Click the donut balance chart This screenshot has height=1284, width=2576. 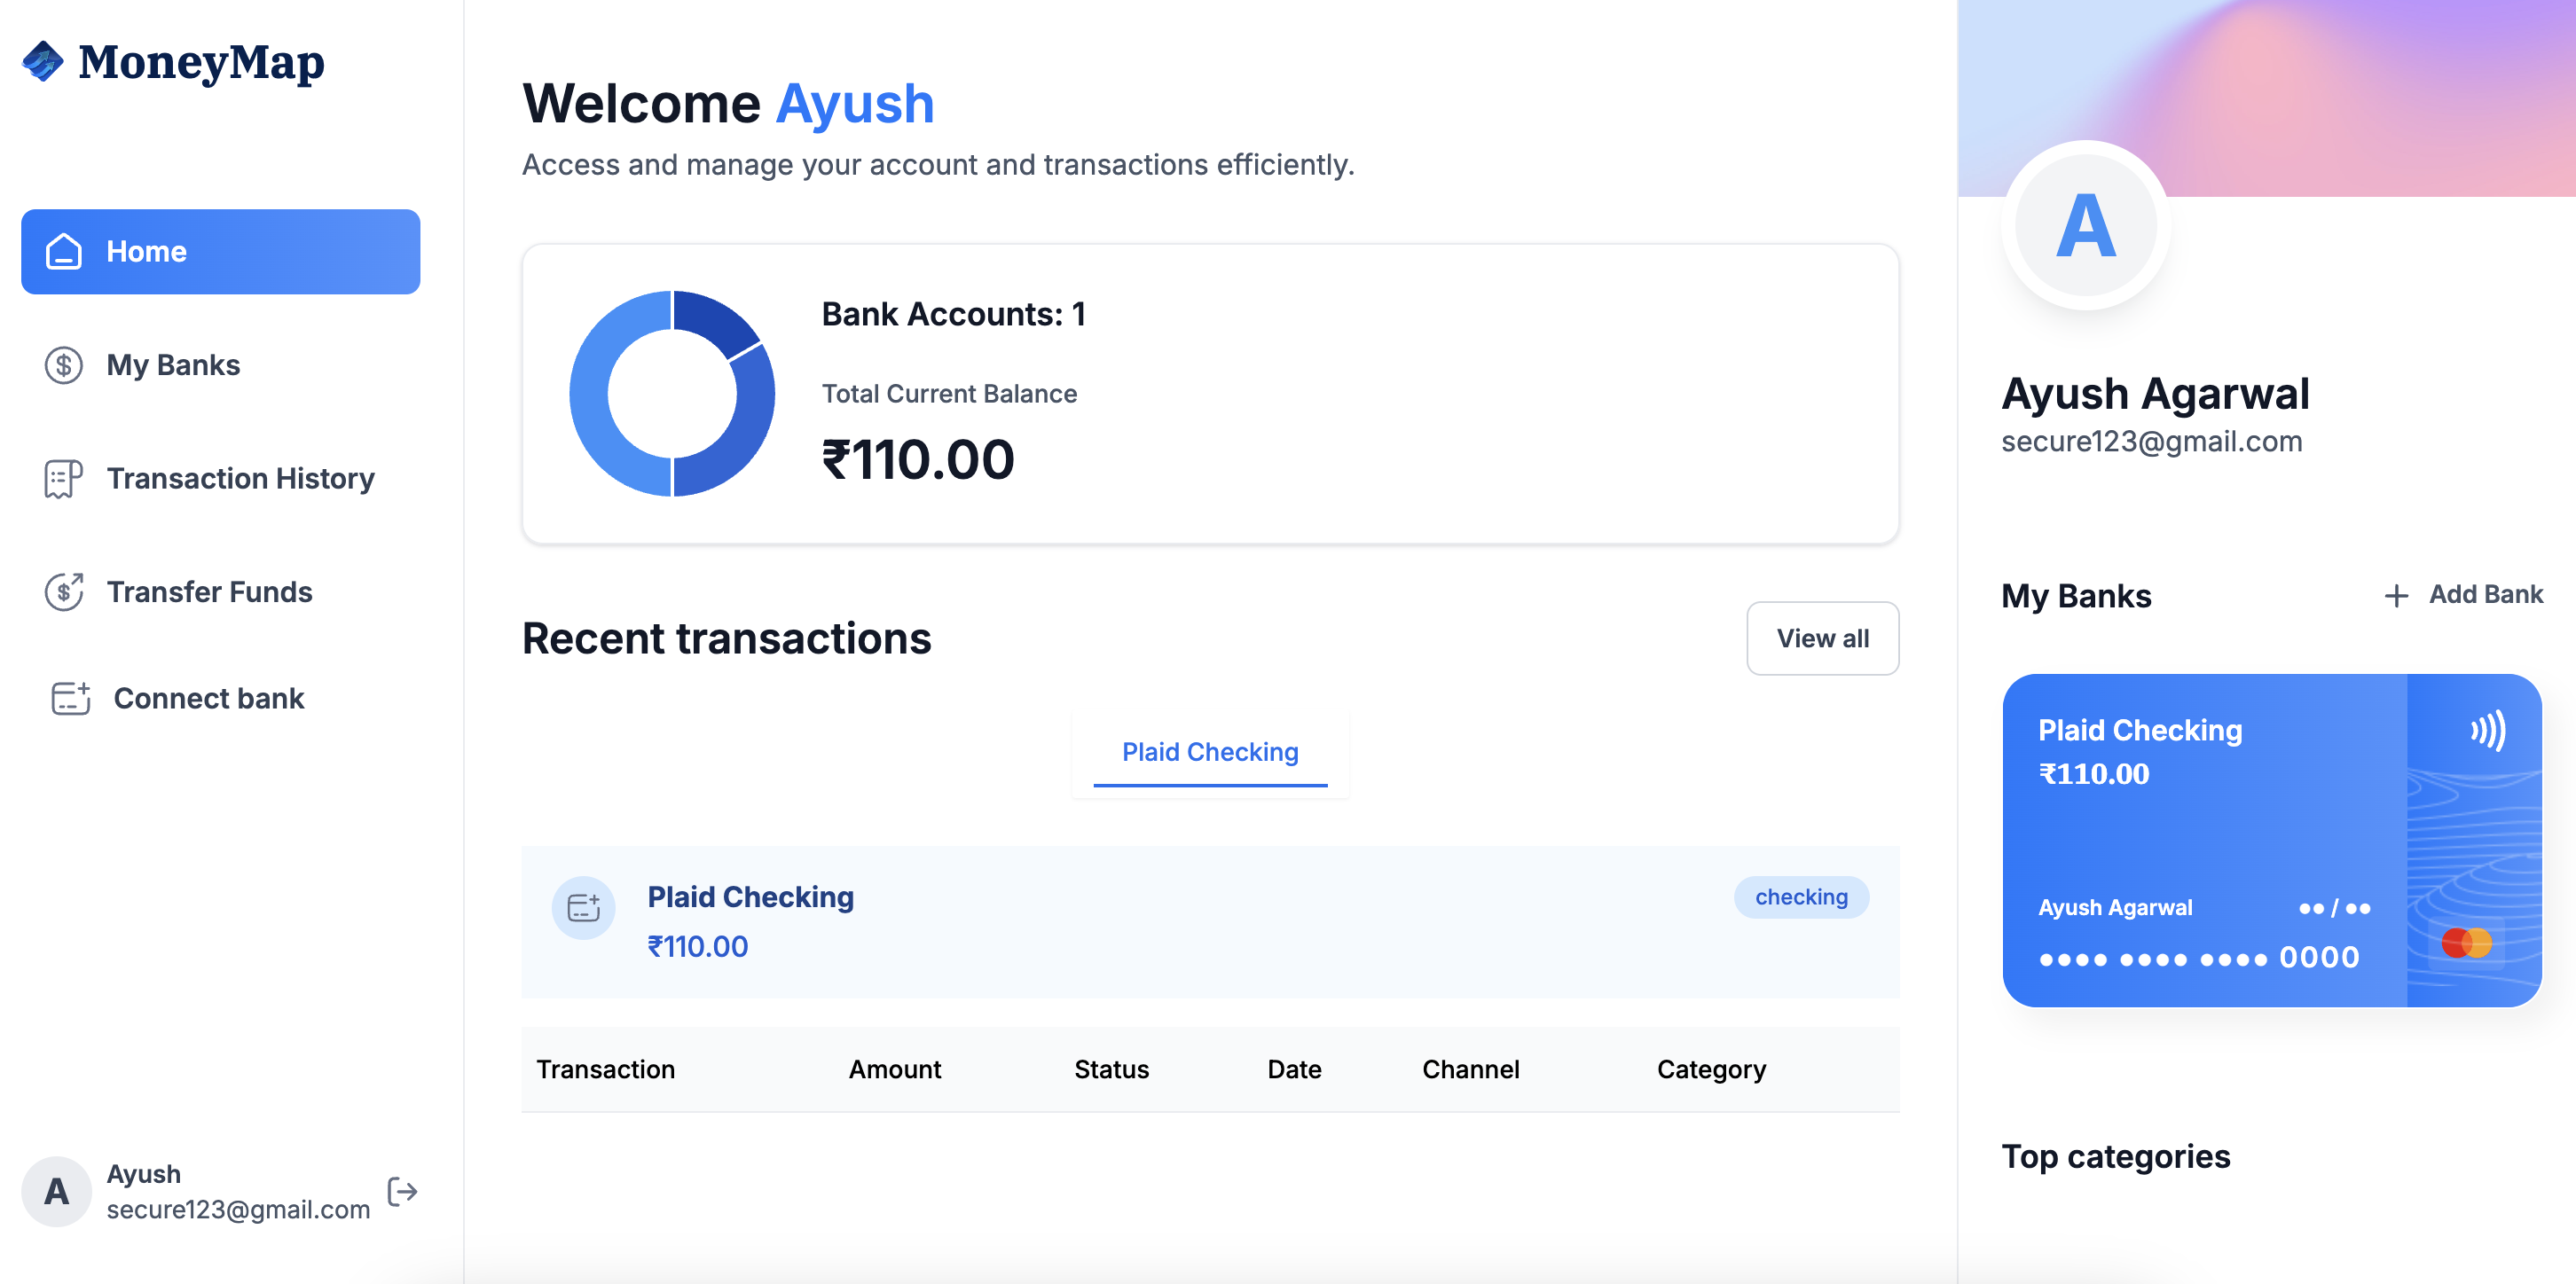coord(672,393)
